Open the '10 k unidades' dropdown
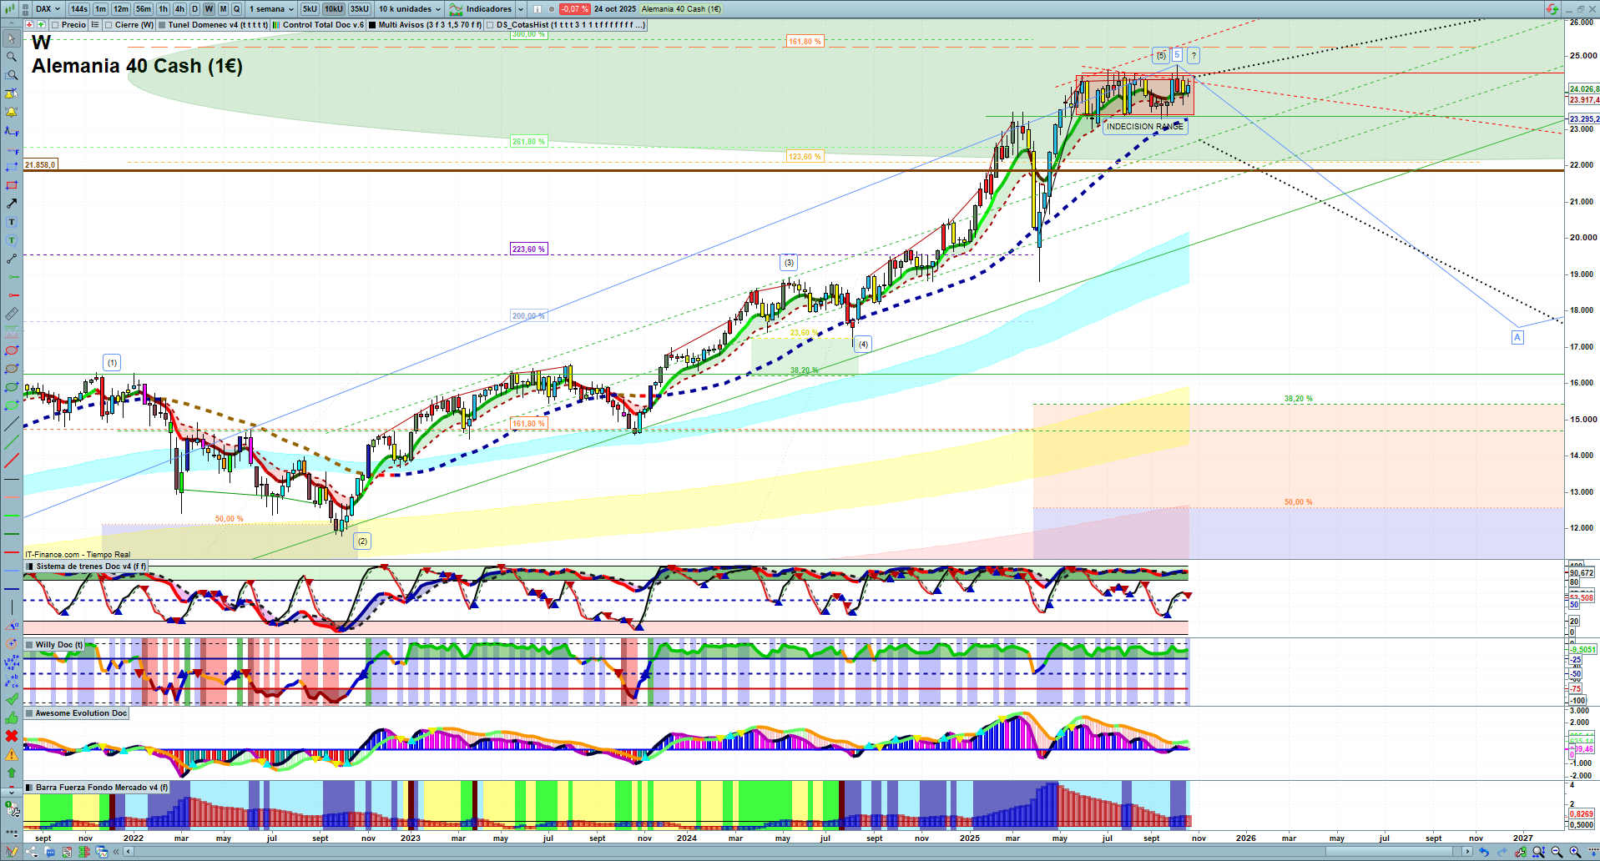This screenshot has width=1600, height=861. [x=410, y=9]
